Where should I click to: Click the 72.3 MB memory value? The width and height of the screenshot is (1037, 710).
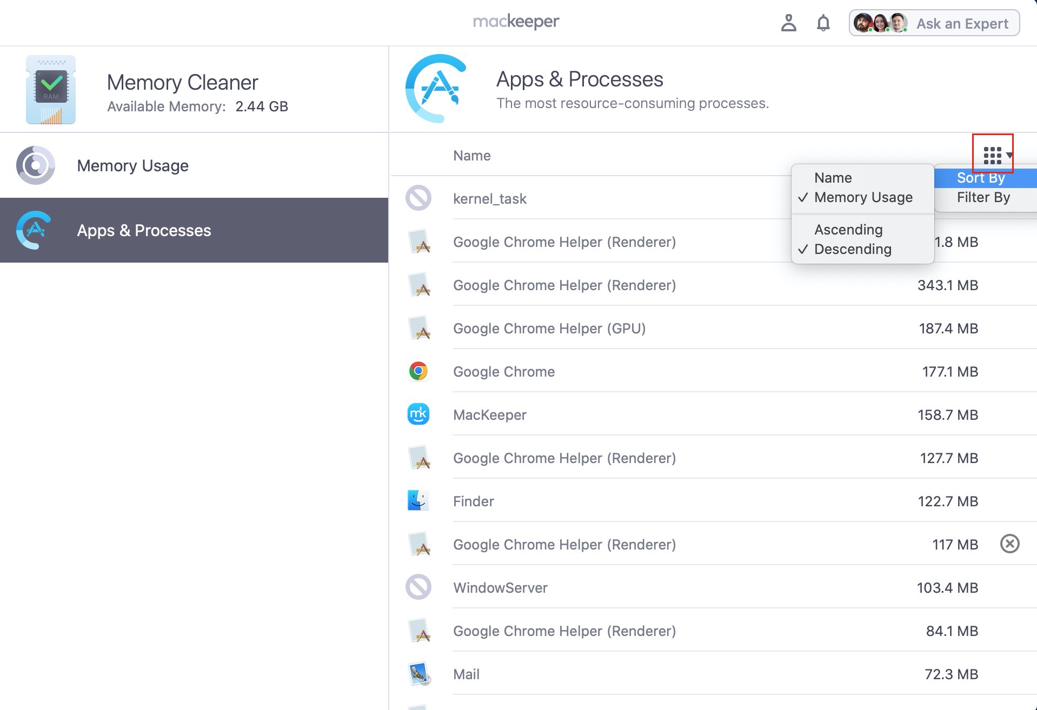(952, 674)
